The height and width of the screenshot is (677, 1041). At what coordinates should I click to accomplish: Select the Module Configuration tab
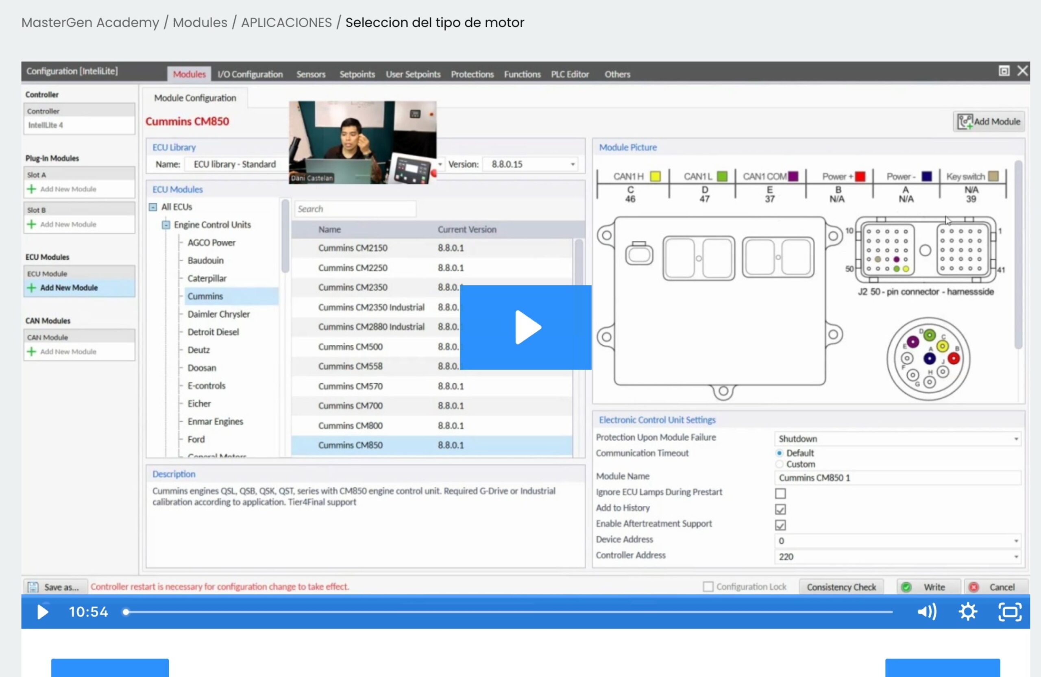pyautogui.click(x=195, y=98)
